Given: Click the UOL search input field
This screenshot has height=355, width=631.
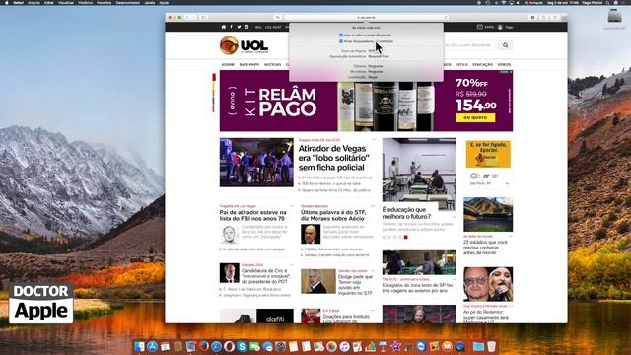Looking at the screenshot, I should pyautogui.click(x=470, y=45).
